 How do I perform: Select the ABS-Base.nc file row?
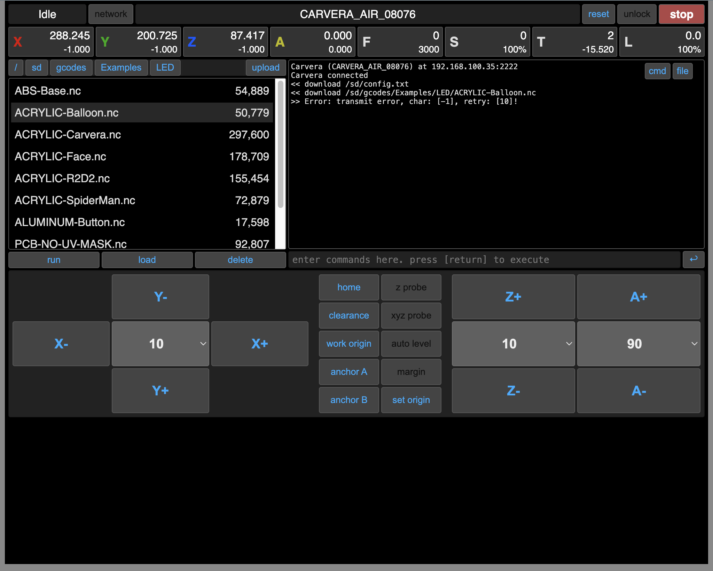(x=142, y=91)
